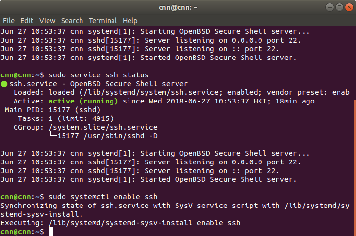The width and height of the screenshot is (356, 236).
Task: Click the '15177 /usr/sbin/sshd -D' CGroup tree entry
Action: coord(108,136)
